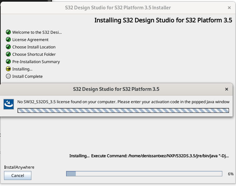The width and height of the screenshot is (236, 186).
Task: Click the license not found message text
Action: point(123,102)
